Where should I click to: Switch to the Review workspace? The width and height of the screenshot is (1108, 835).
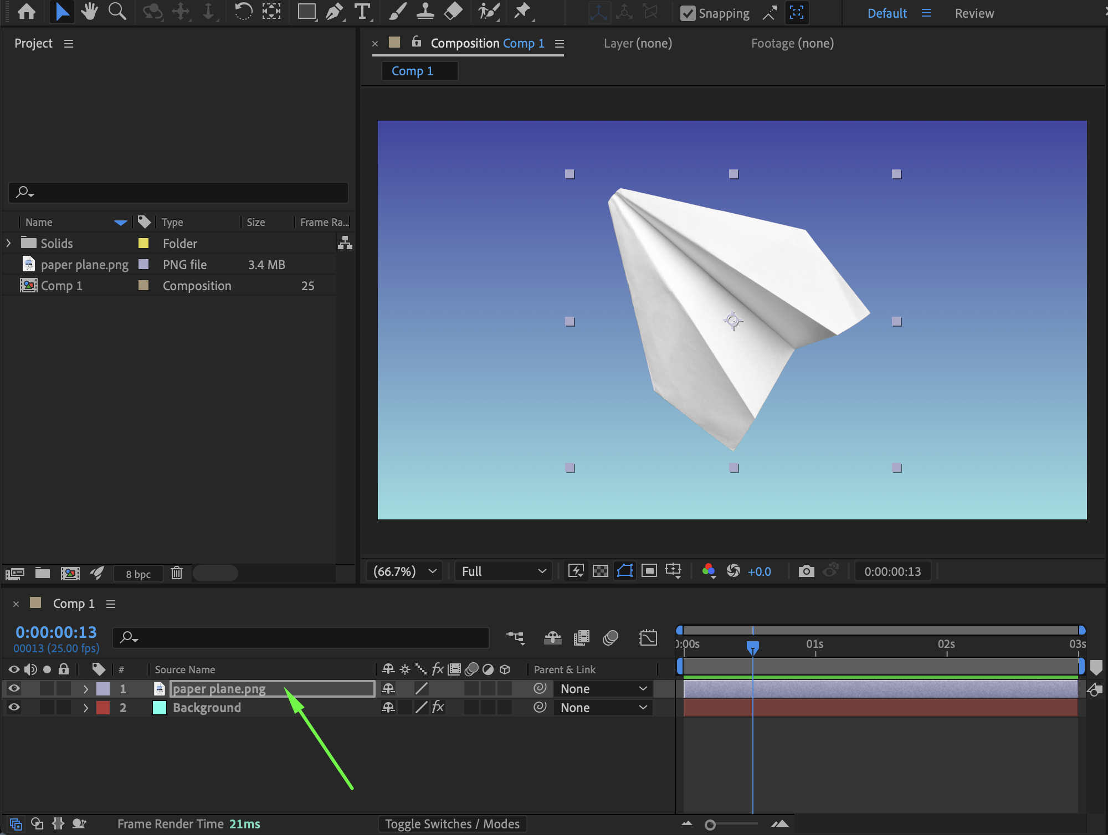(974, 13)
